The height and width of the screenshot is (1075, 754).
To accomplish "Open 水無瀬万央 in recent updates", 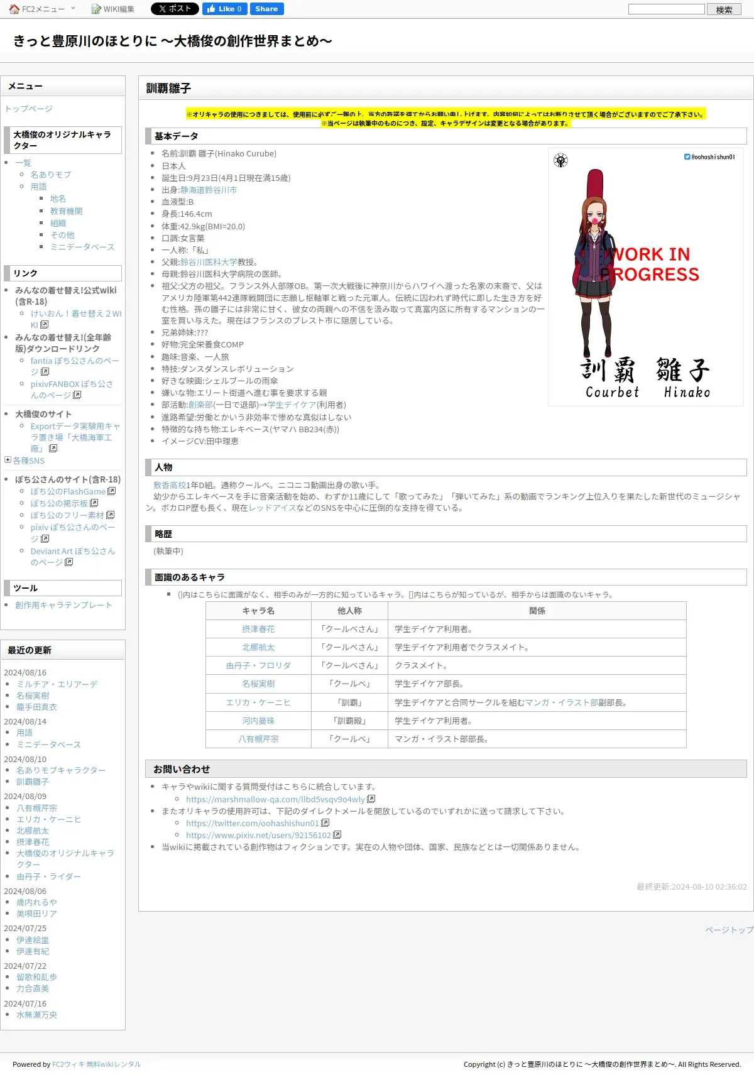I will tap(36, 1015).
